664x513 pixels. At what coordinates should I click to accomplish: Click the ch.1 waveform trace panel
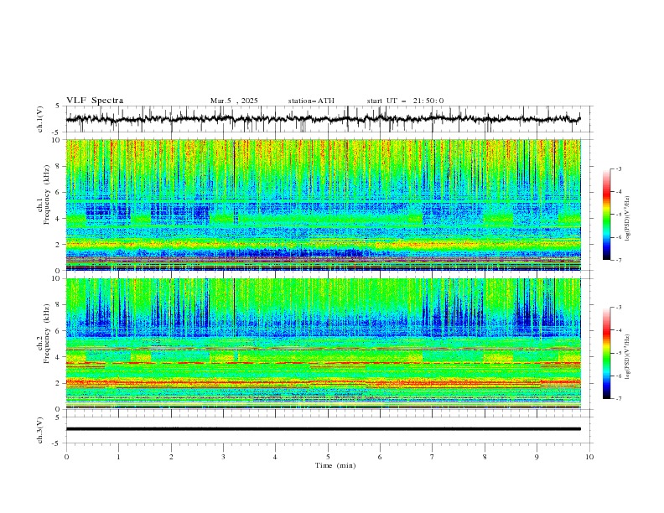pos(329,119)
